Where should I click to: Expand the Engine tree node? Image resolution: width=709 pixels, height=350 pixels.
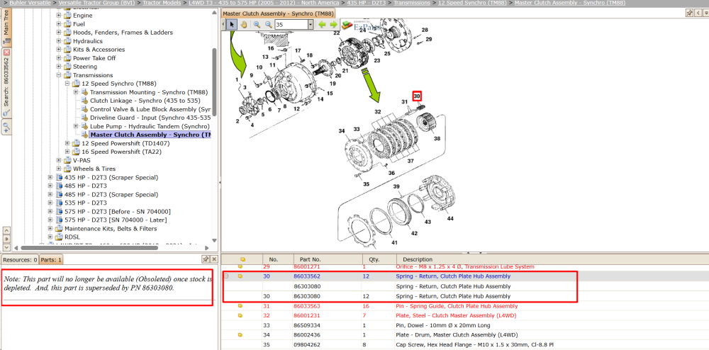tap(59, 16)
